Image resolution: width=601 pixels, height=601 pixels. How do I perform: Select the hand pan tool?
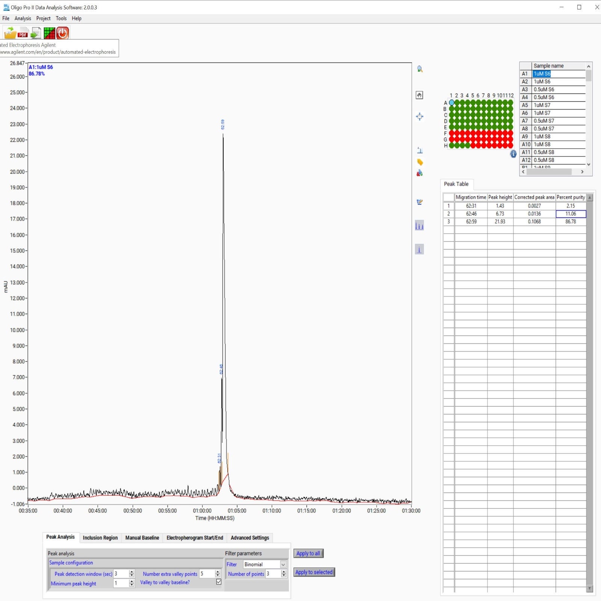point(420,95)
